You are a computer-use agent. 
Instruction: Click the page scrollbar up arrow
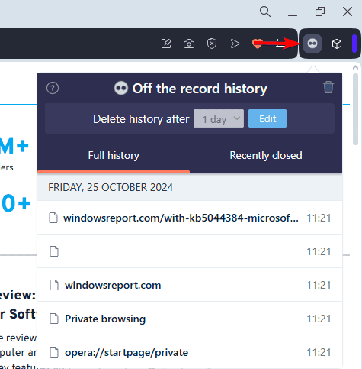[355, 67]
